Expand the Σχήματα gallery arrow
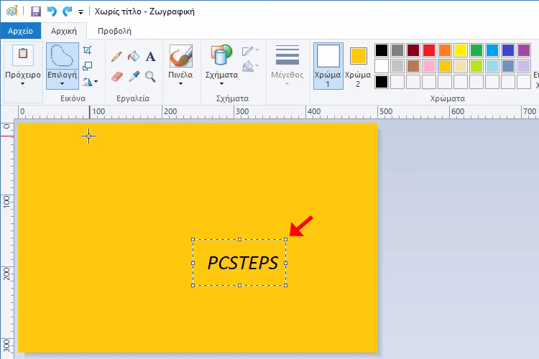 [221, 83]
